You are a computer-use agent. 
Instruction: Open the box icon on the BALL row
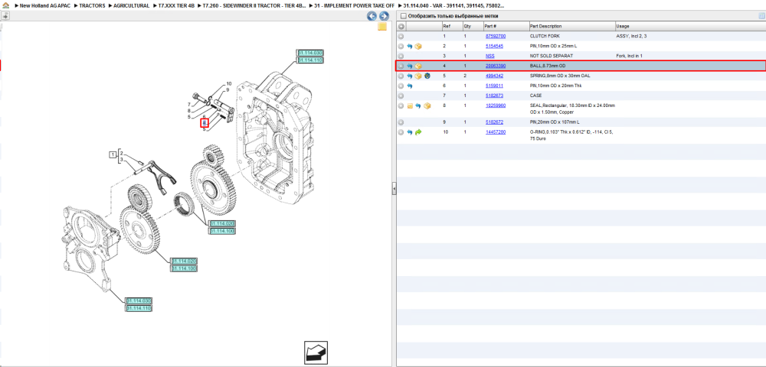pos(418,66)
